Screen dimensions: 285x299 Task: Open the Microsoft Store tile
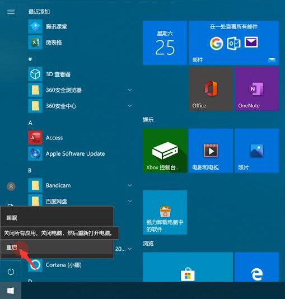pos(188,267)
